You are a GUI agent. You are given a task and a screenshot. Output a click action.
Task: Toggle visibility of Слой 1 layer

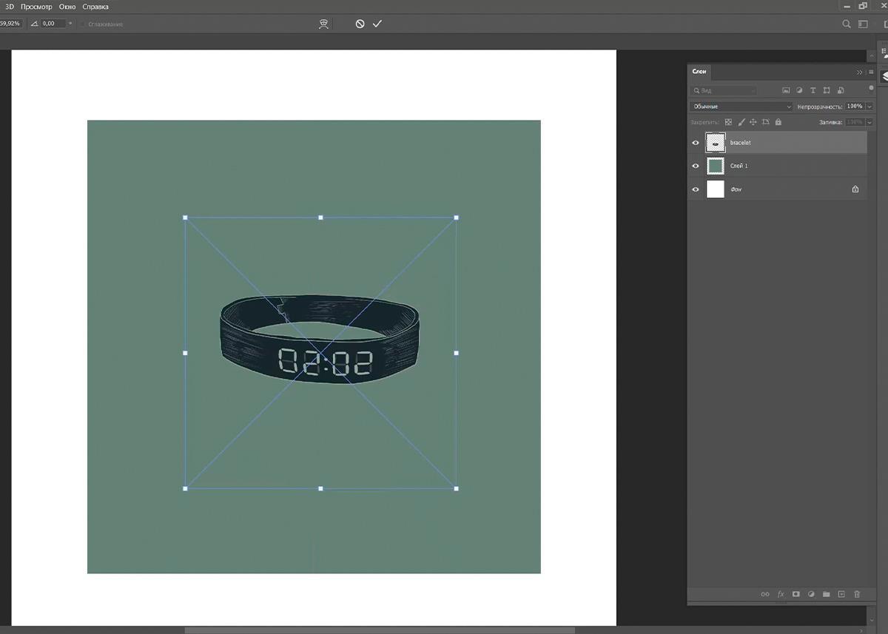696,166
